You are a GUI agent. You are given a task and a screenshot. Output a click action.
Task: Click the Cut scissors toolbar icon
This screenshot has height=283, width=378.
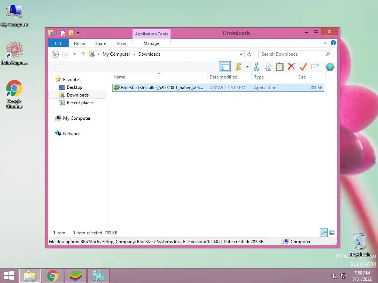256,67
